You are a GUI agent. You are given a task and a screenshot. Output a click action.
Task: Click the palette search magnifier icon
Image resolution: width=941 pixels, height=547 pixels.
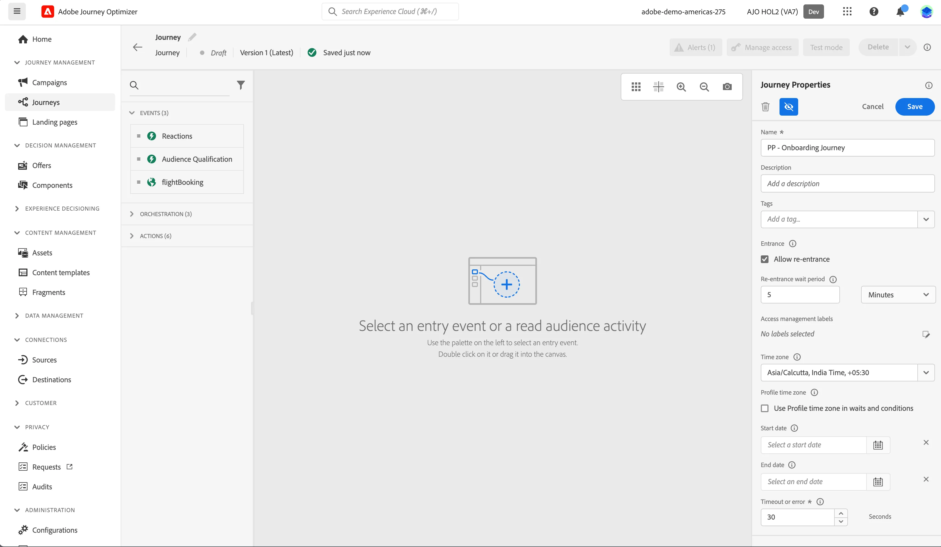click(x=134, y=85)
